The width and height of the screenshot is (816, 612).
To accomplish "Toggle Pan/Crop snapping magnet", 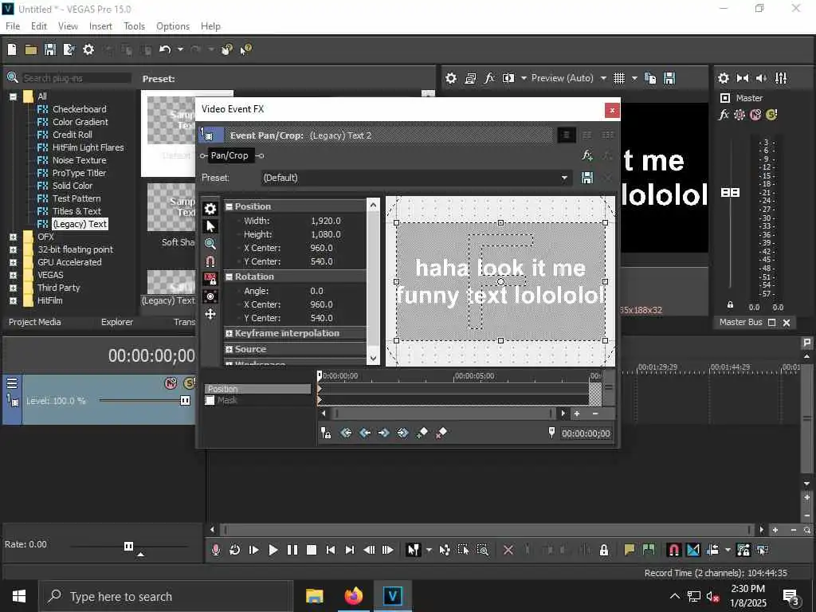I will (210, 261).
